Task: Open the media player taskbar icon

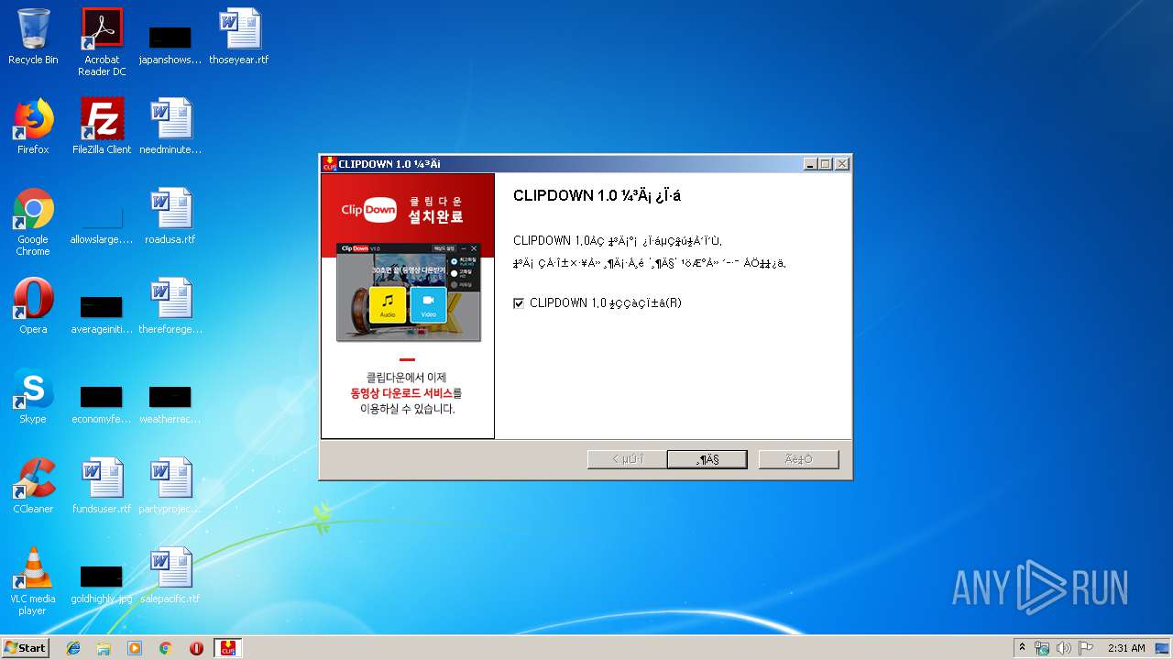Action: [135, 648]
